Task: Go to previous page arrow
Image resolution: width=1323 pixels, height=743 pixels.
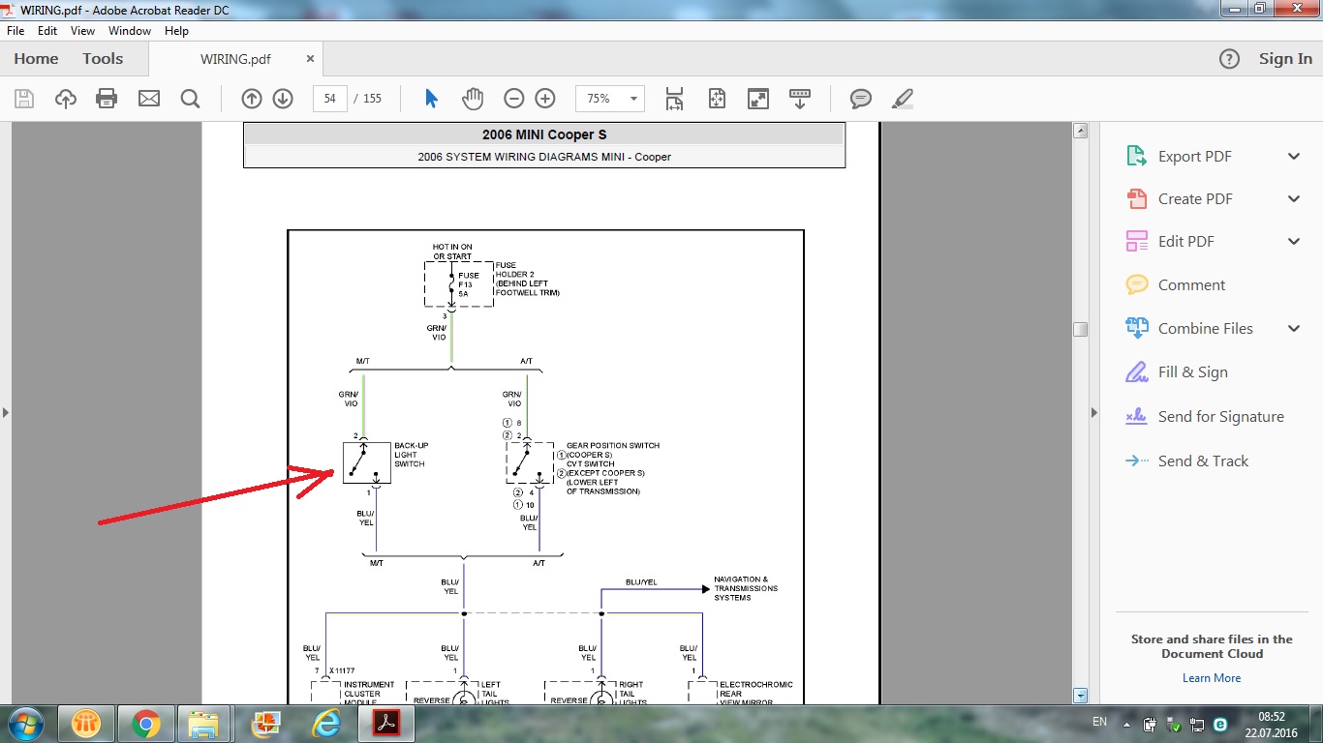Action: tap(252, 99)
